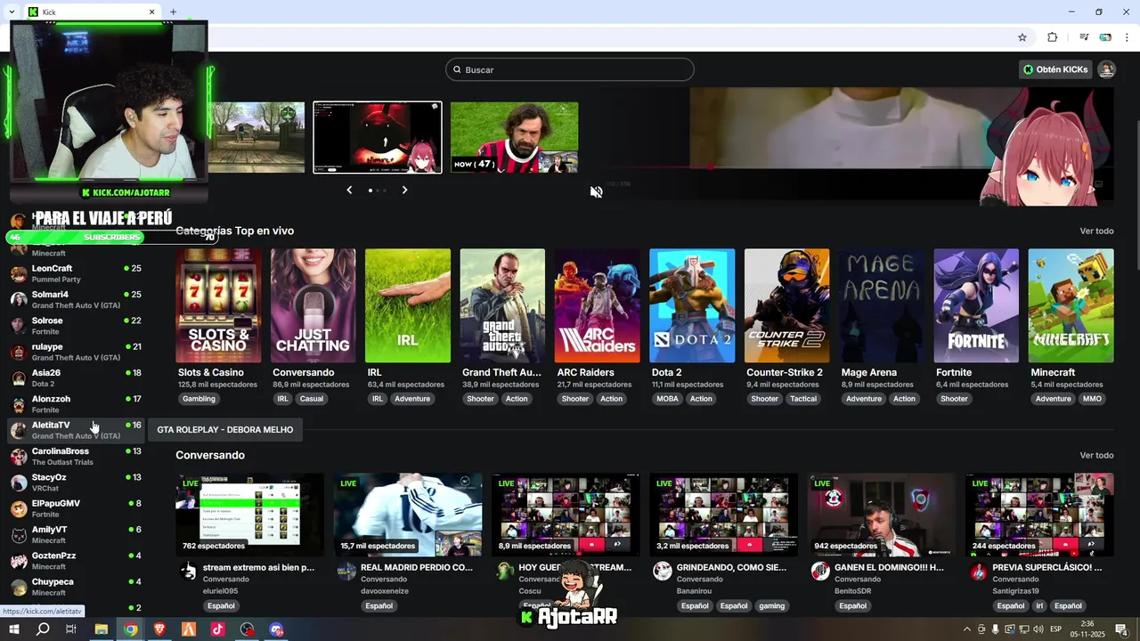
Task: Open the REAL MADRID PERDIO stream thumbnail
Action: coord(408,515)
